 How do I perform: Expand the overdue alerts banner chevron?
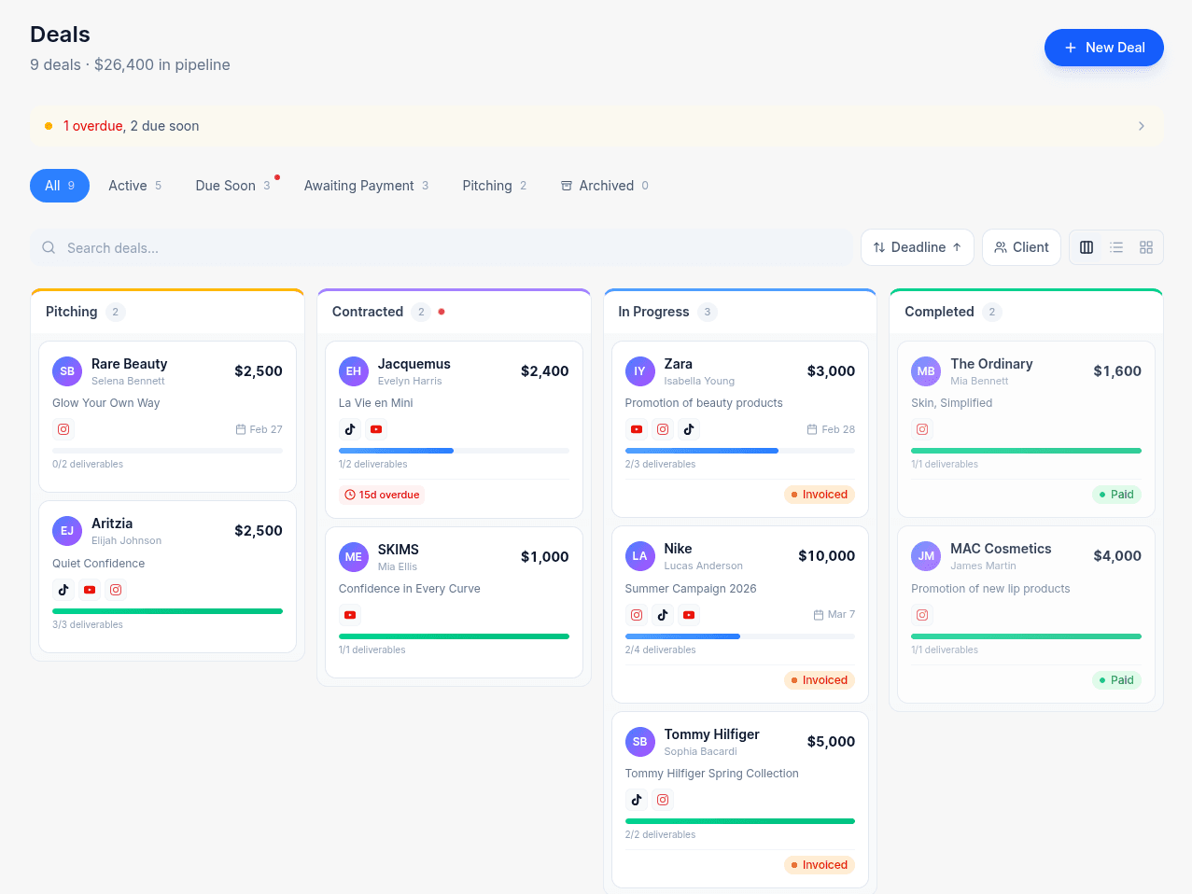[x=1141, y=125]
